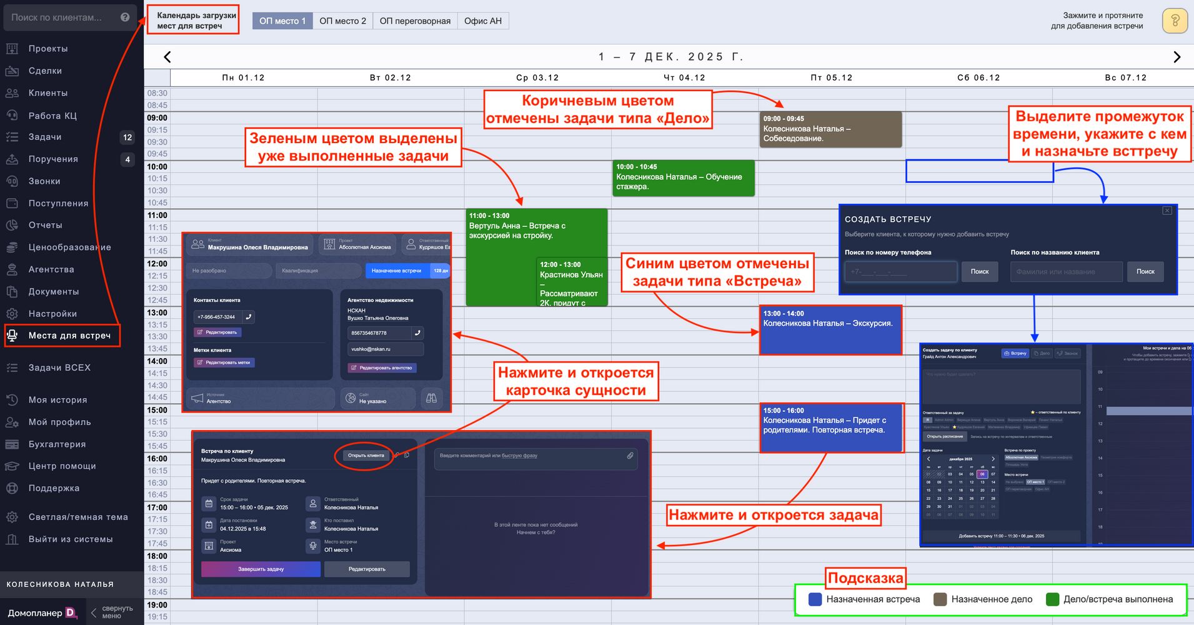Switch to the ОП место 2 tab
The image size is (1194, 625).
(343, 21)
